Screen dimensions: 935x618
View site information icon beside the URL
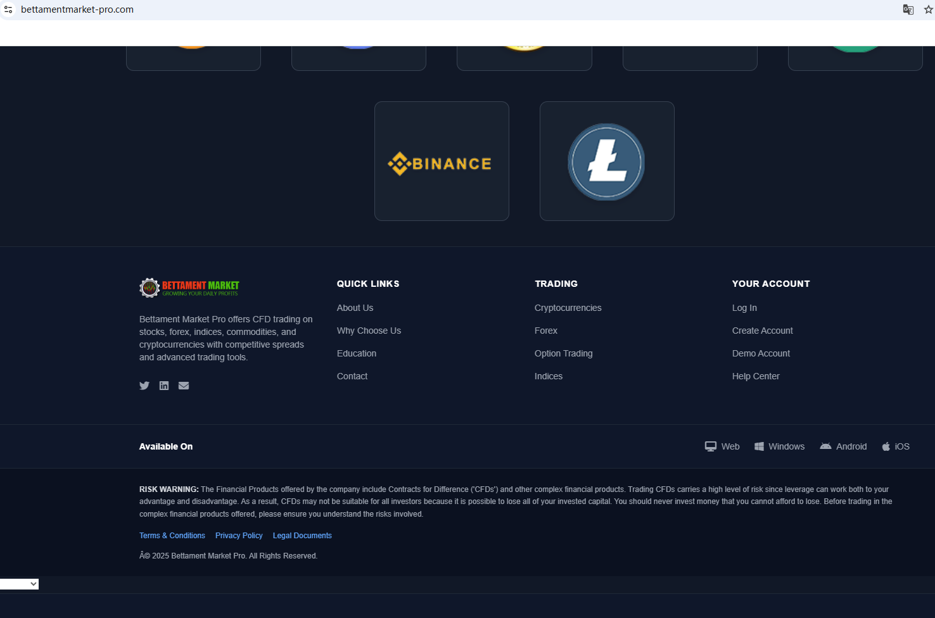[8, 9]
